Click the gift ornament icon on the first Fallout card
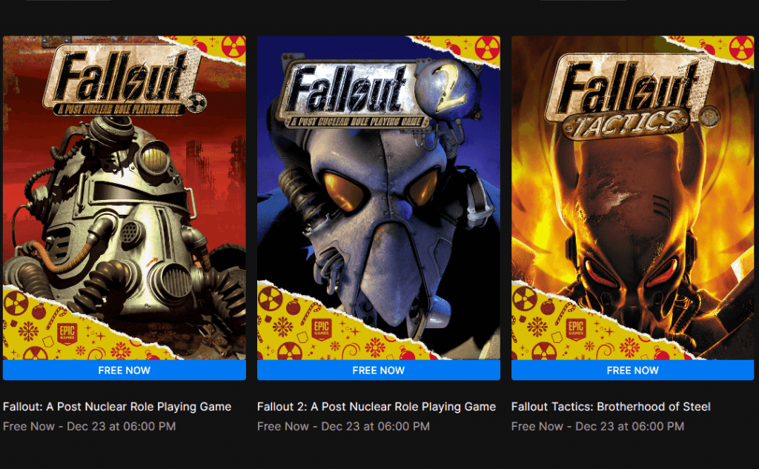Viewport: 759px width, 469px height. click(37, 311)
